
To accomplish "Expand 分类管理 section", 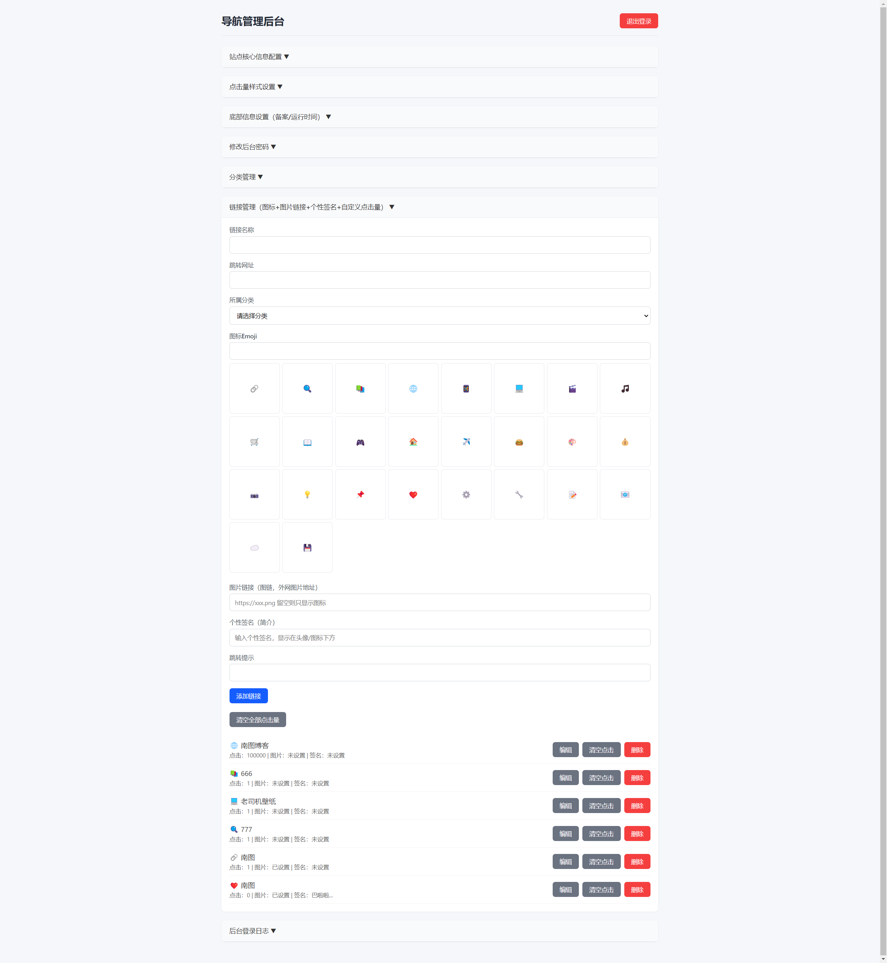I will 246,177.
